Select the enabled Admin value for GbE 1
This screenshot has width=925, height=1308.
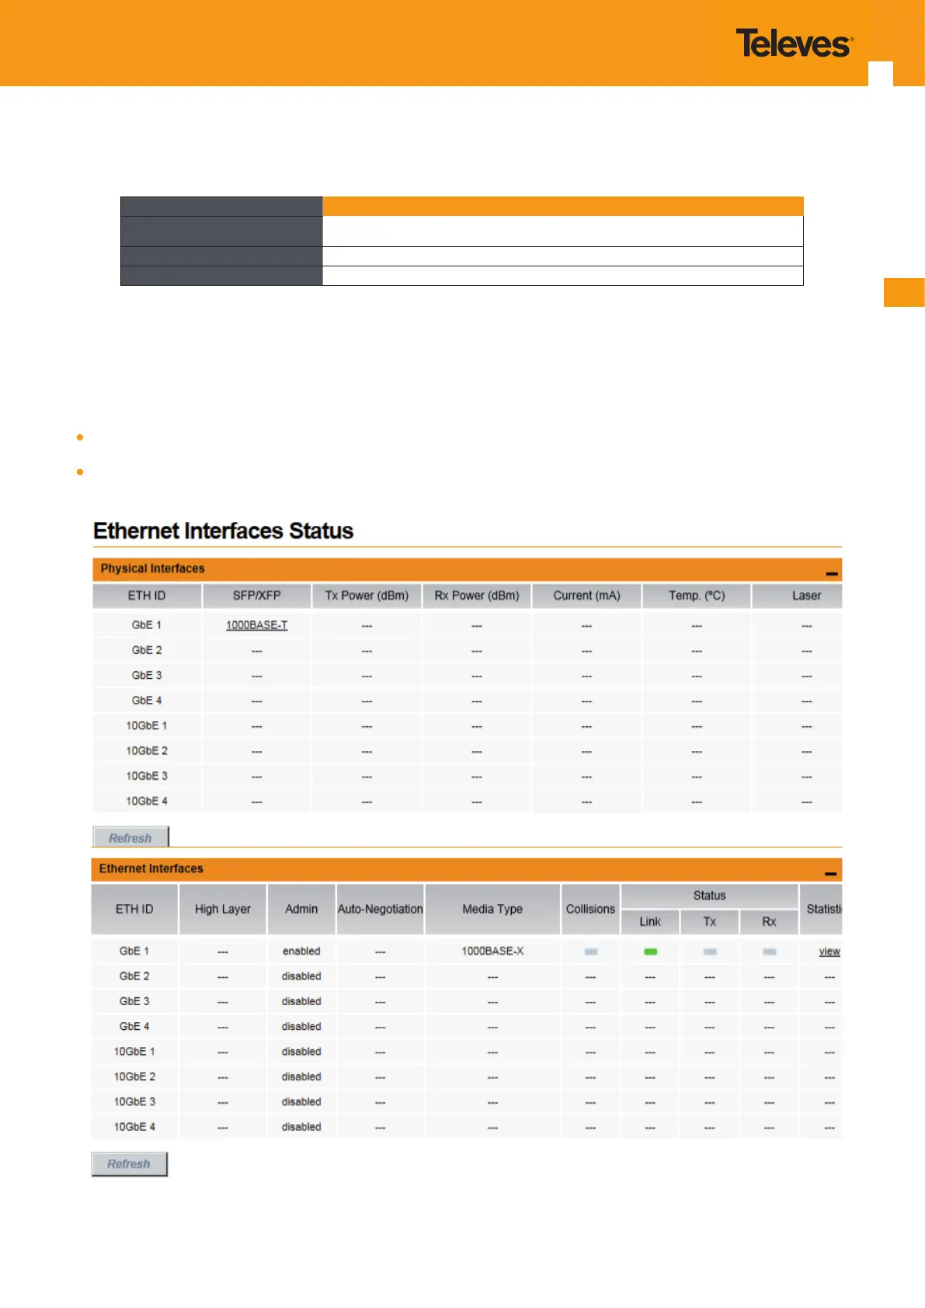(301, 951)
